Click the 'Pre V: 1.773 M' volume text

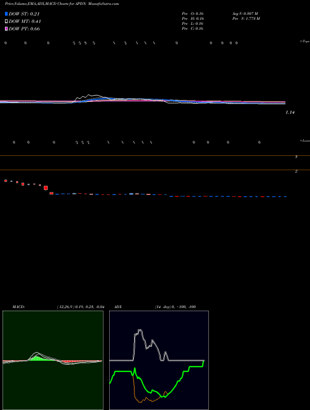(246, 19)
